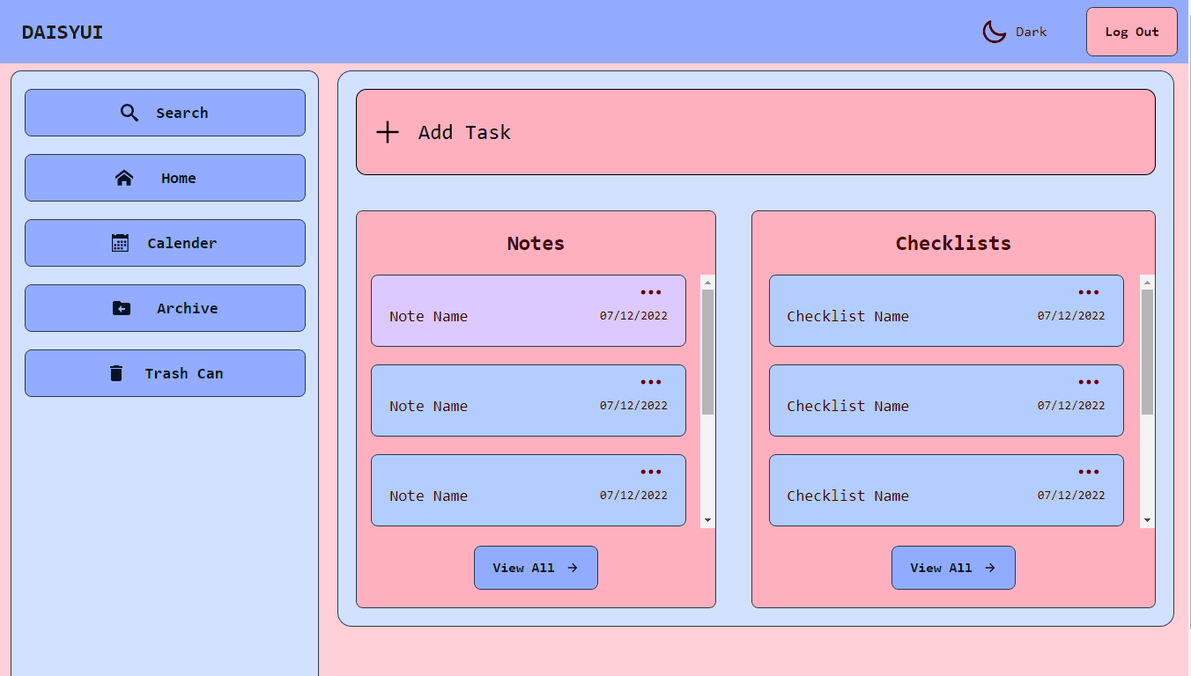Click the plus icon next to Add Task
Viewport: 1191px width, 676px height.
pyautogui.click(x=388, y=132)
